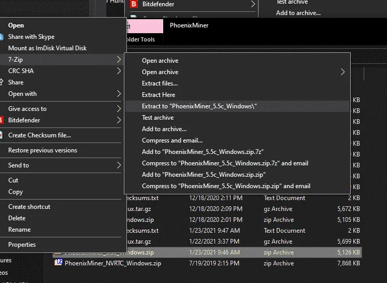Choose Cut from the context menu
This screenshot has height=283, width=387.
62,180
